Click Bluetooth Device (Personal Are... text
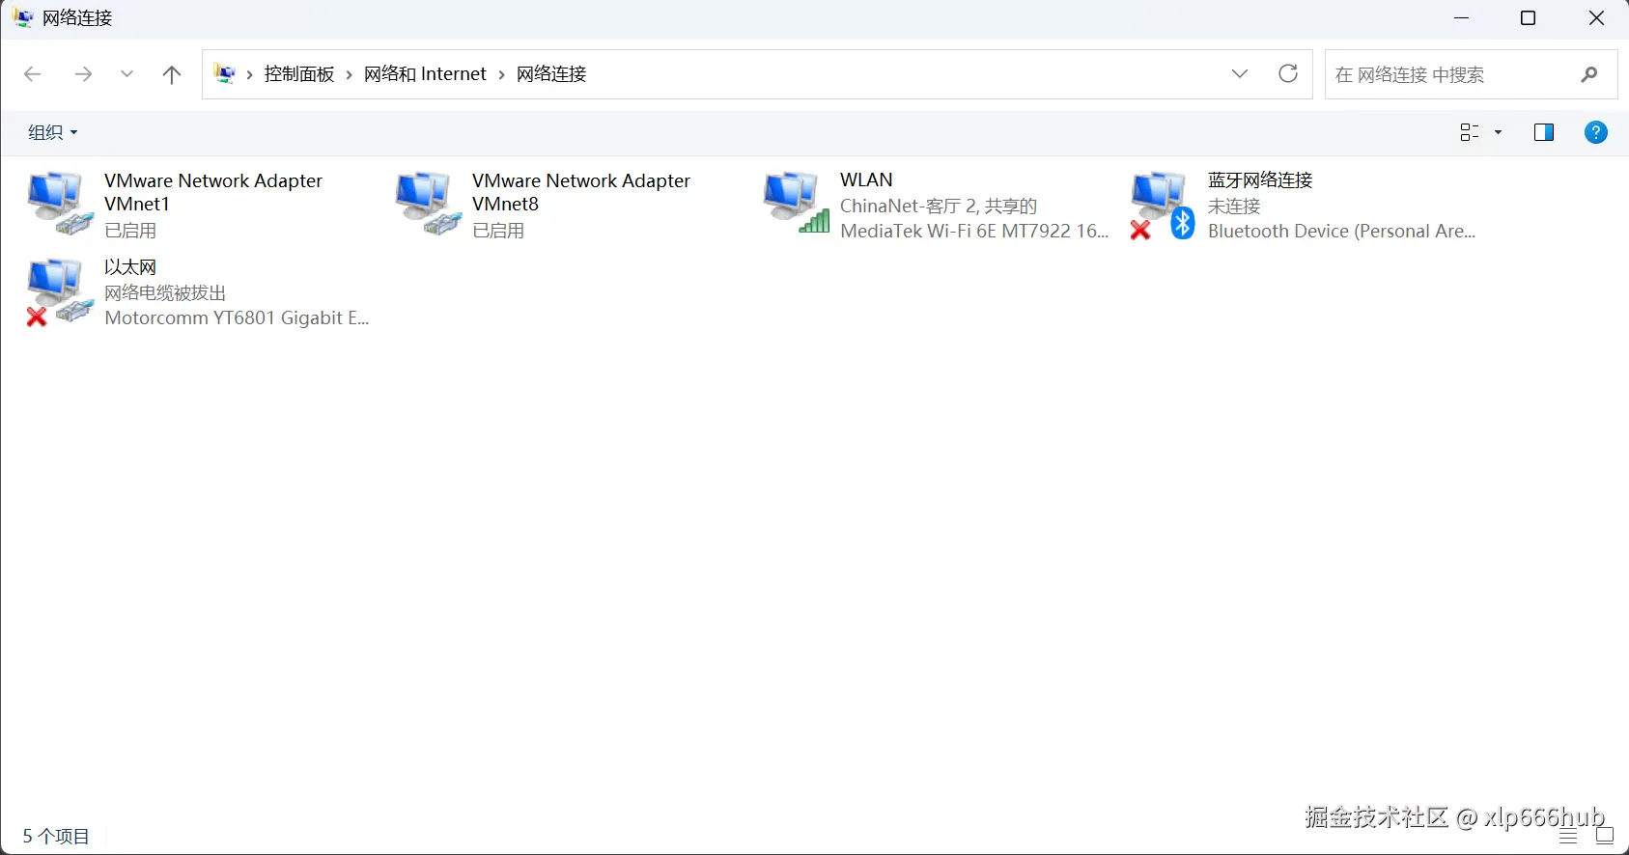 pyautogui.click(x=1341, y=231)
